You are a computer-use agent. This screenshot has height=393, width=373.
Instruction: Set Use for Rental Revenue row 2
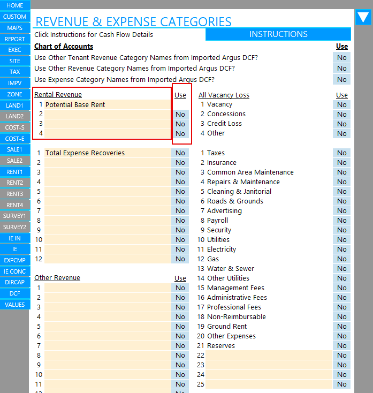click(x=180, y=114)
